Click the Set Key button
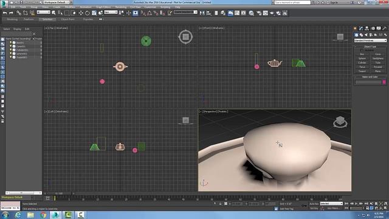This screenshot has height=219, width=389. click(x=314, y=208)
